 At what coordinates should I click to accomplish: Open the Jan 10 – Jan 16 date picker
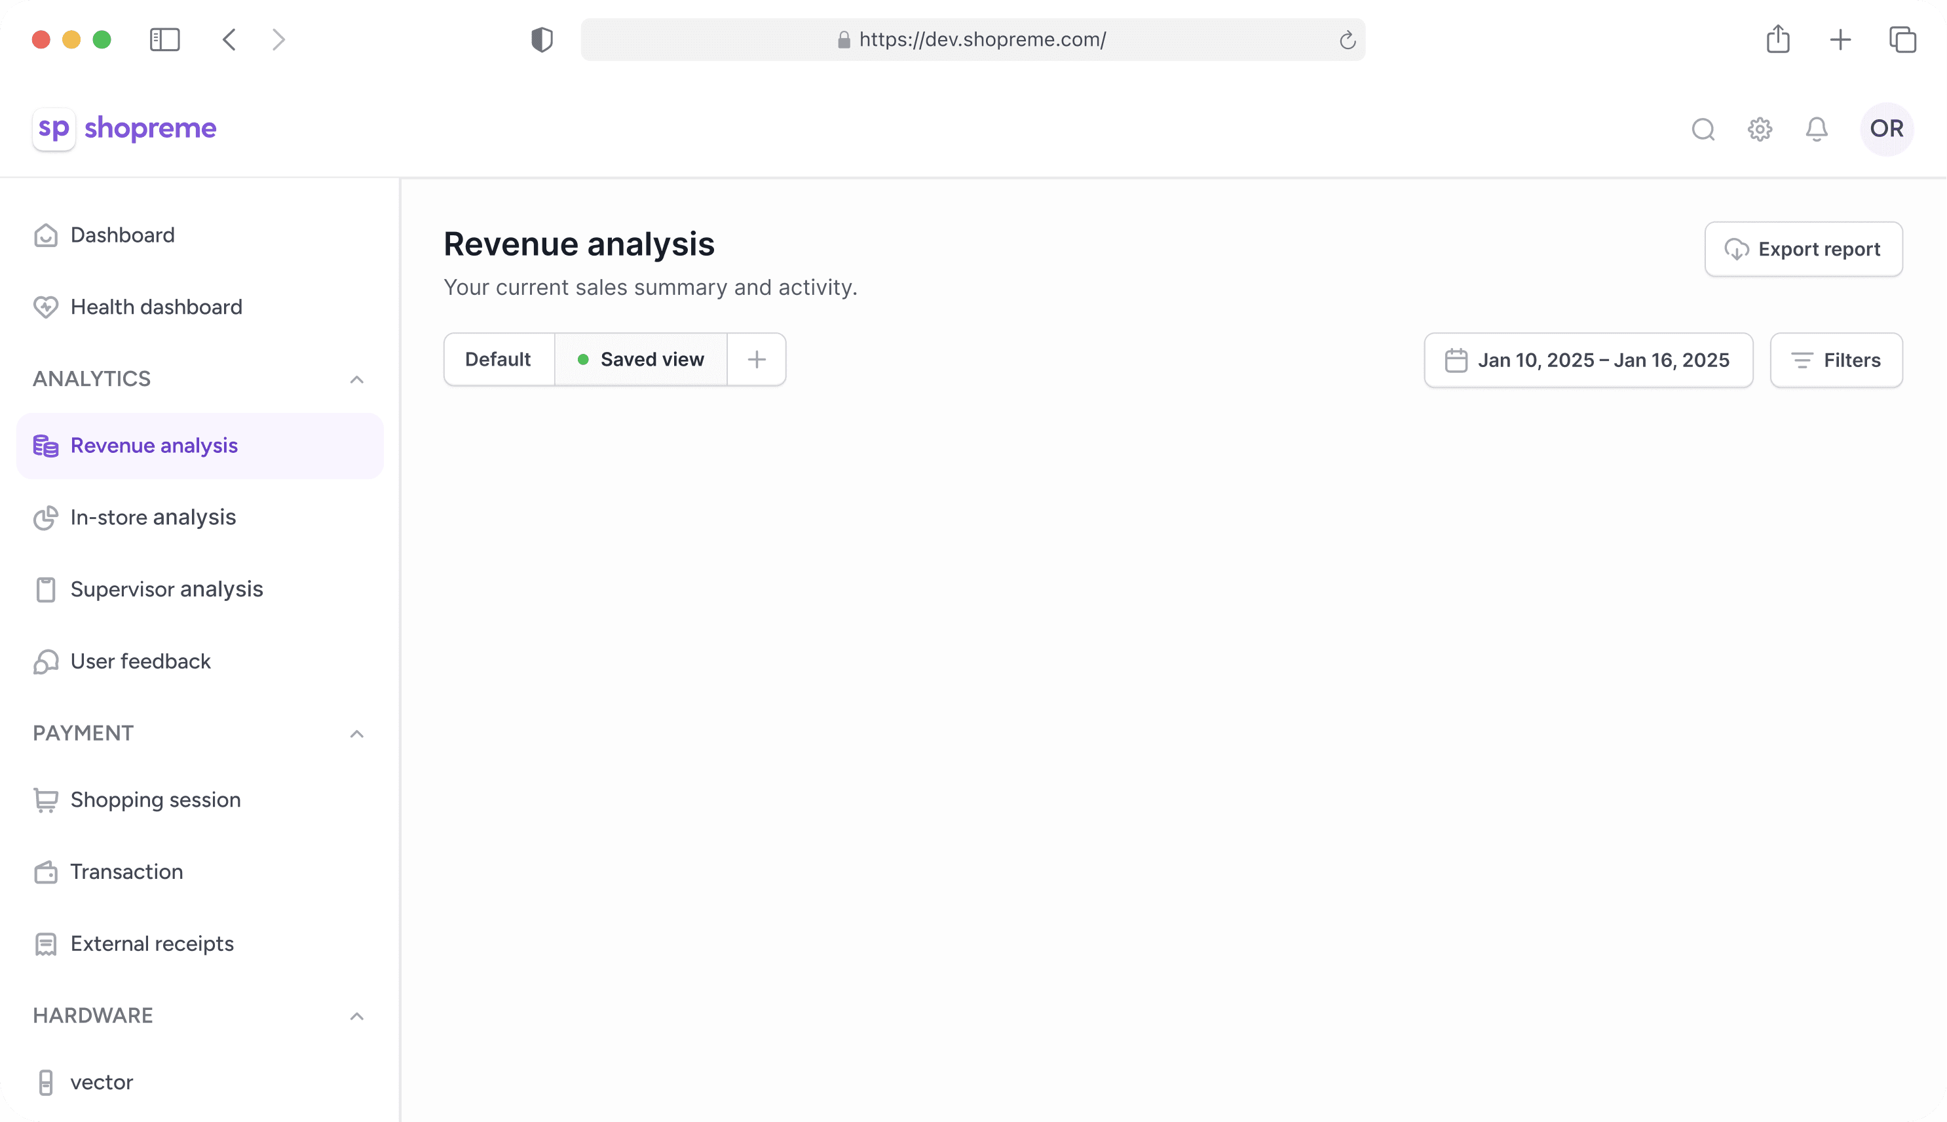tap(1588, 360)
